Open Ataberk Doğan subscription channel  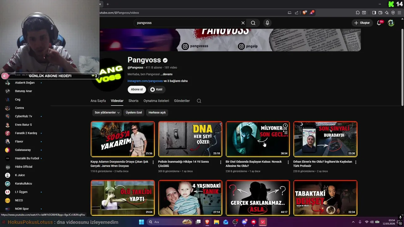coord(25,83)
